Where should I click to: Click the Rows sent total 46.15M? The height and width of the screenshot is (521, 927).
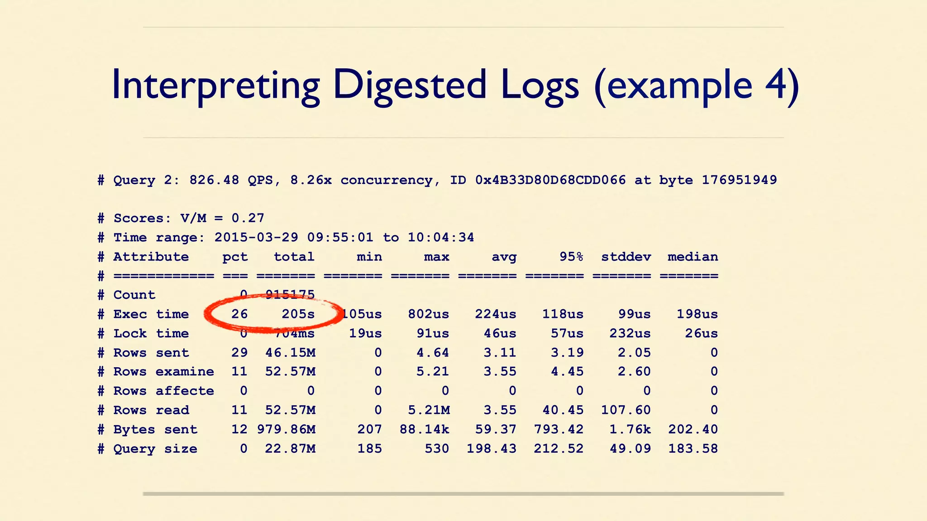[290, 352]
